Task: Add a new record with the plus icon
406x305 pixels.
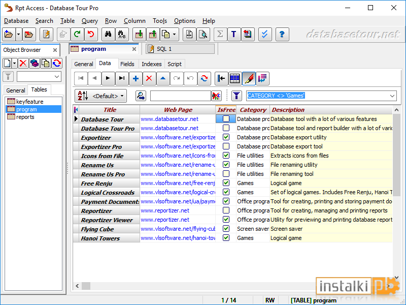Action: click(136, 78)
